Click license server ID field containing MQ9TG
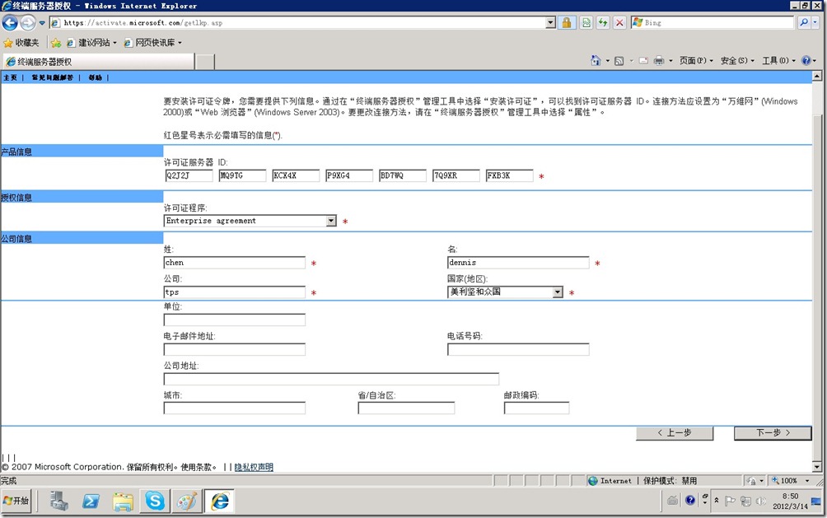The width and height of the screenshot is (827, 518). coord(242,175)
